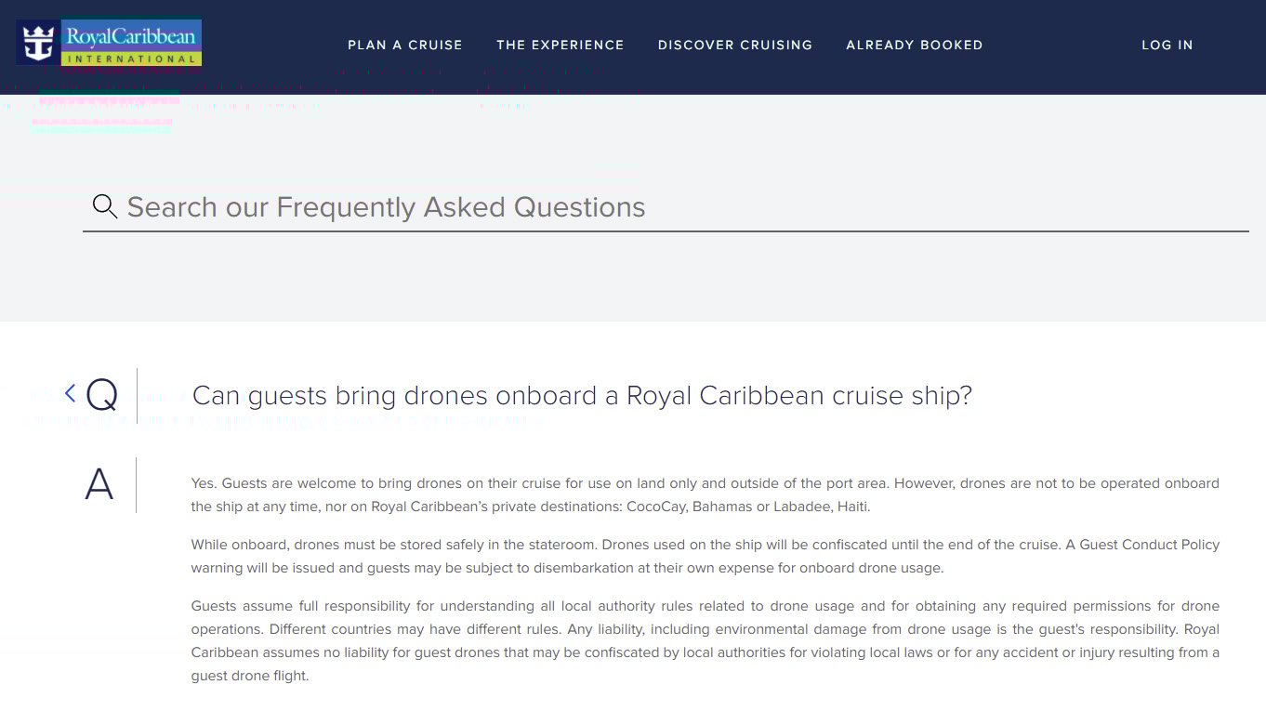The width and height of the screenshot is (1266, 711).
Task: Open the Discover Cruising menu
Action: [735, 45]
